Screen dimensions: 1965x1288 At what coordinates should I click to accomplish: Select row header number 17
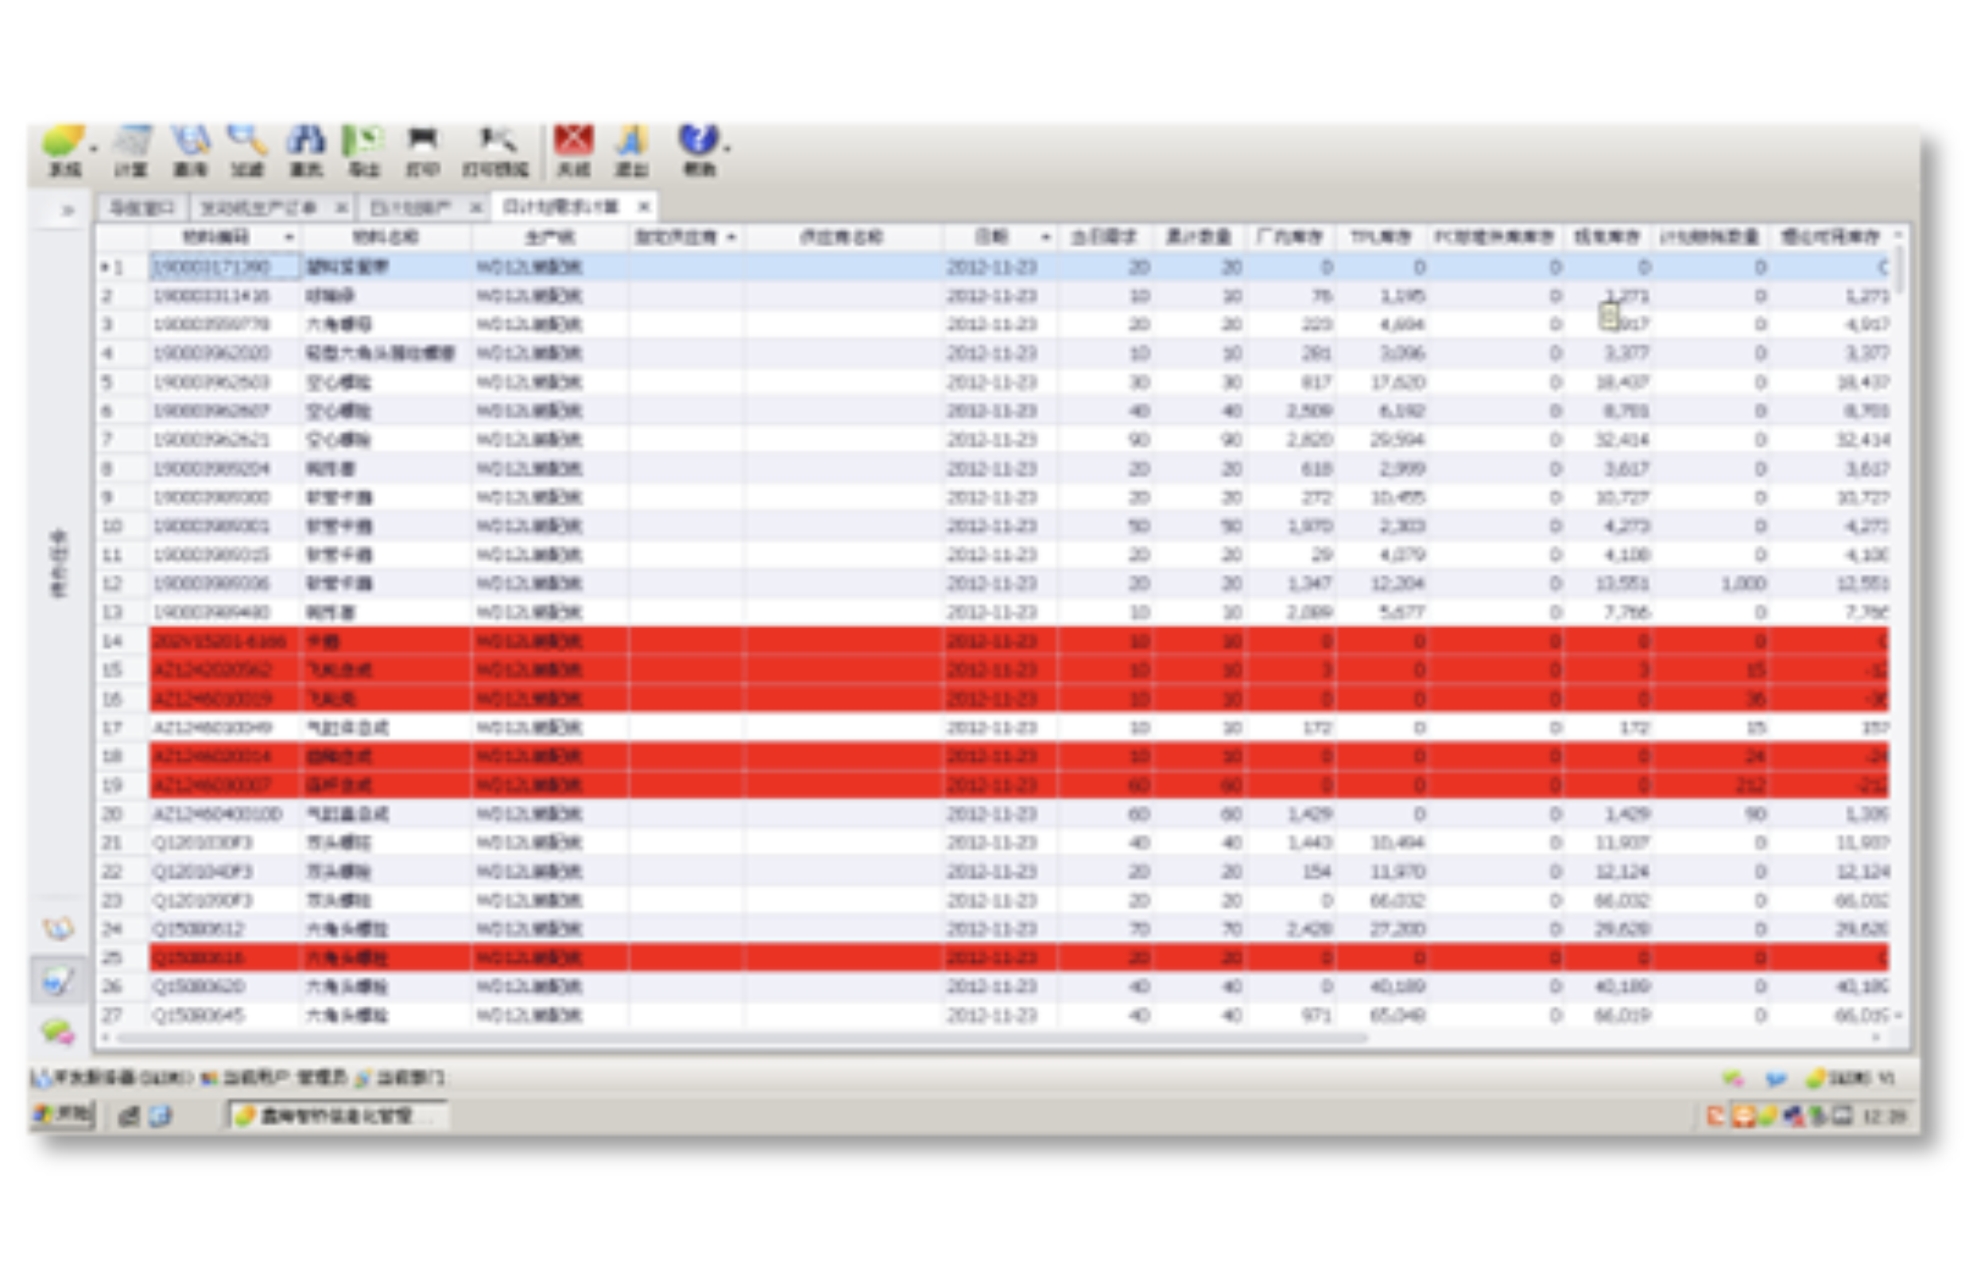click(122, 727)
